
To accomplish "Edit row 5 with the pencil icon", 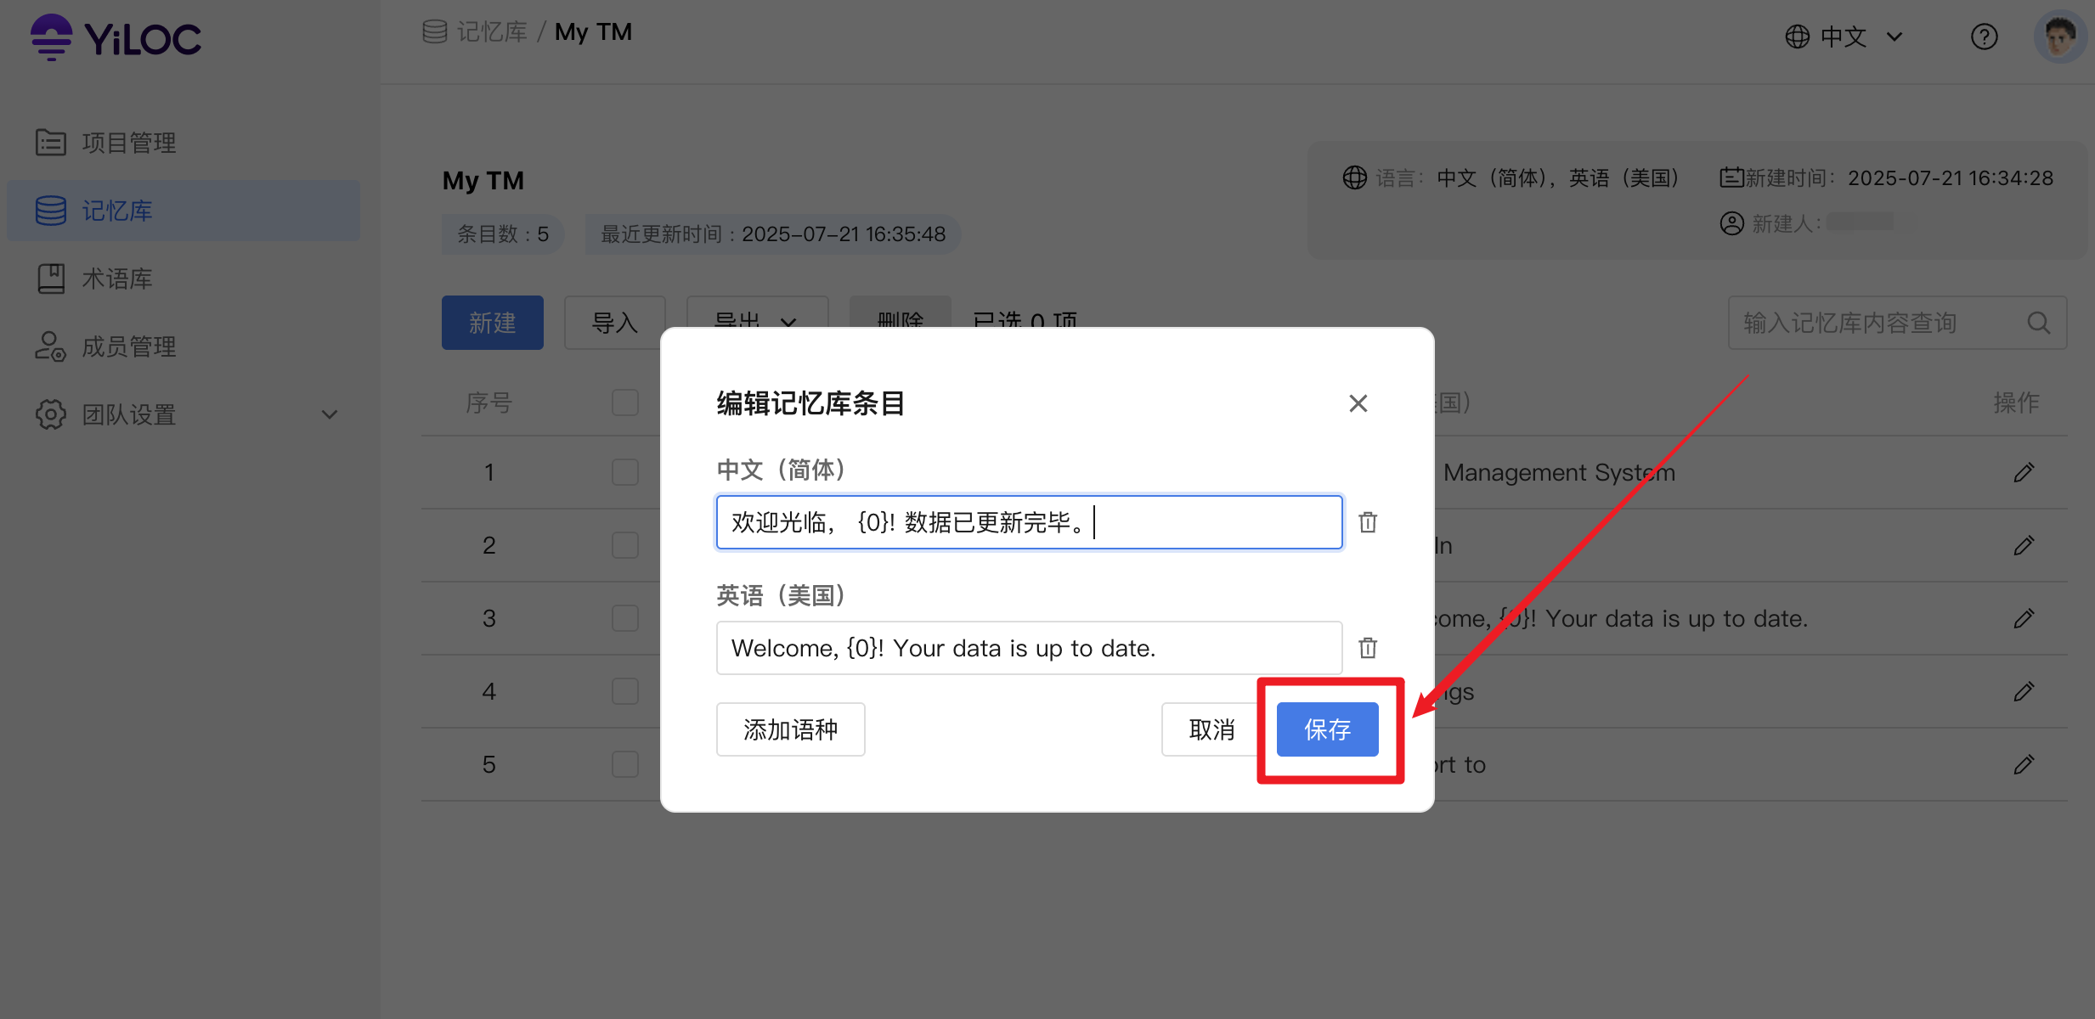I will [x=2024, y=764].
